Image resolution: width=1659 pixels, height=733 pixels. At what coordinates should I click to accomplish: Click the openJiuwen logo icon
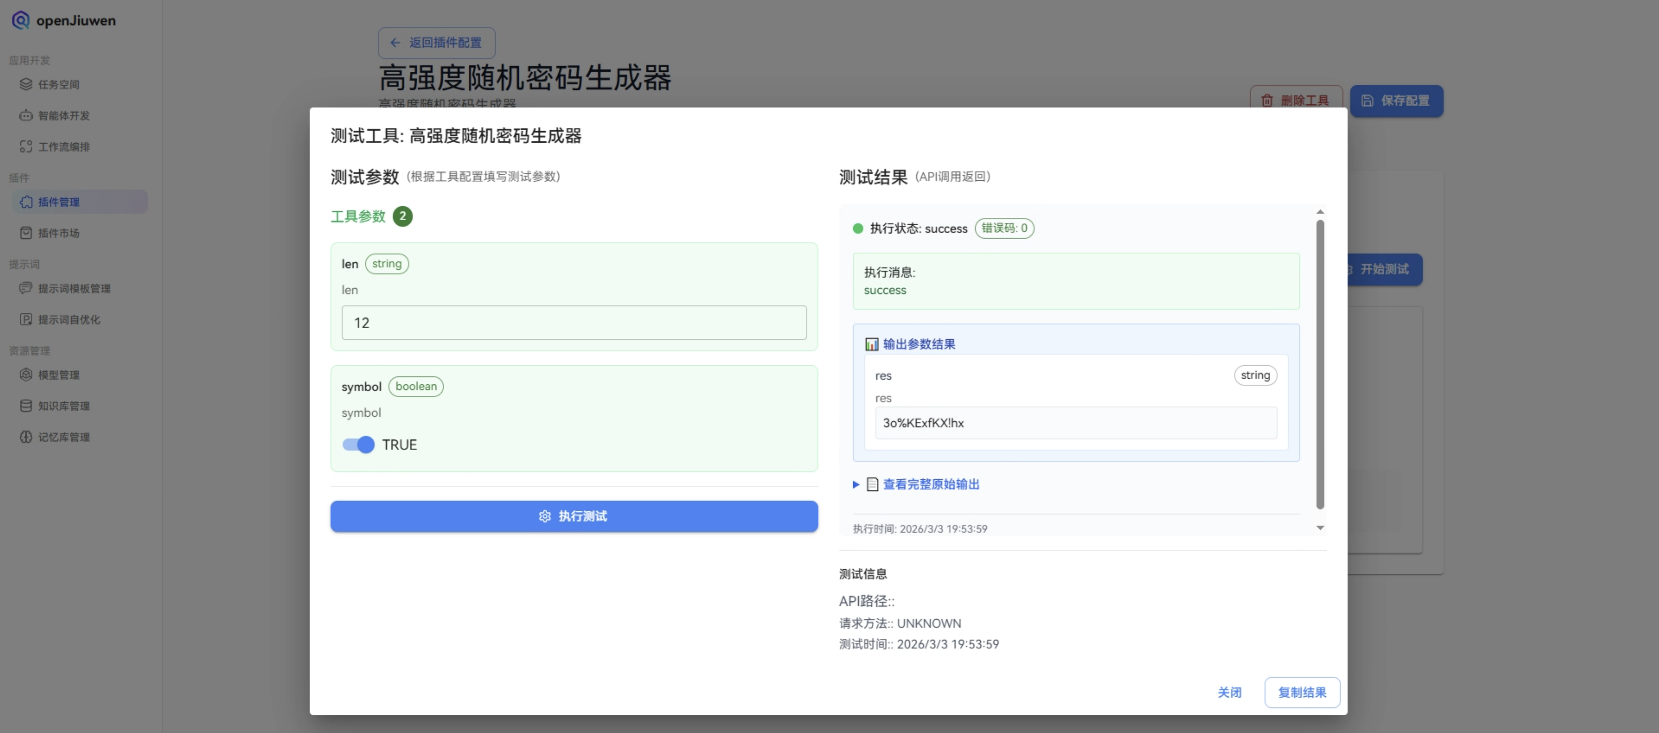point(21,20)
